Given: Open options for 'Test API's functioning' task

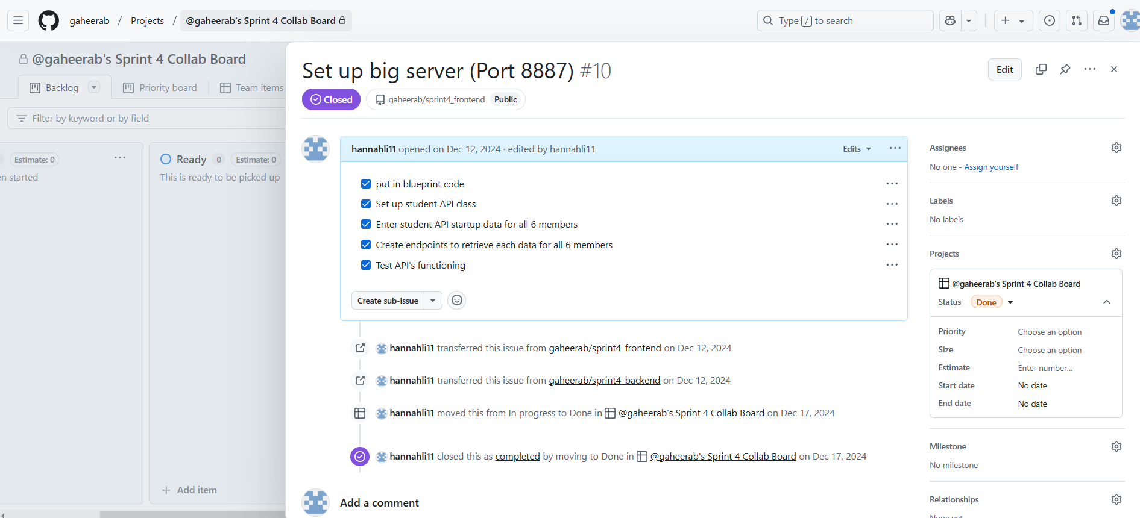Looking at the screenshot, I should 892,264.
